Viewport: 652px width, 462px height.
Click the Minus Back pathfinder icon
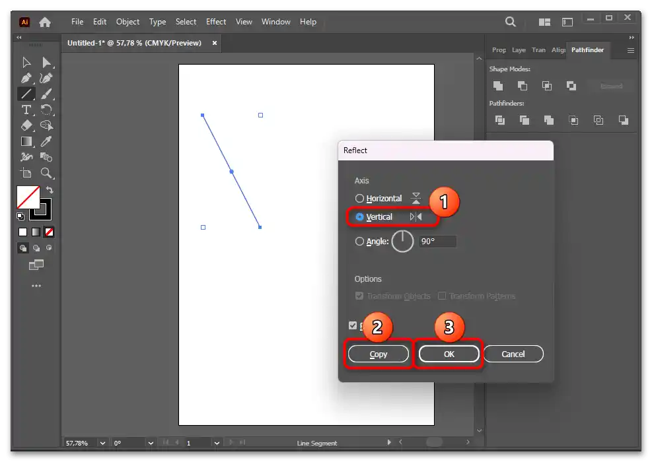click(624, 120)
